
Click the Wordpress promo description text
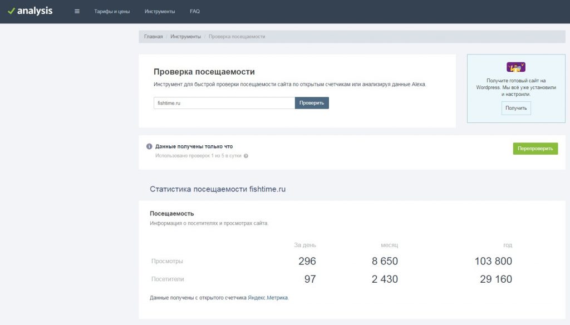click(x=516, y=87)
